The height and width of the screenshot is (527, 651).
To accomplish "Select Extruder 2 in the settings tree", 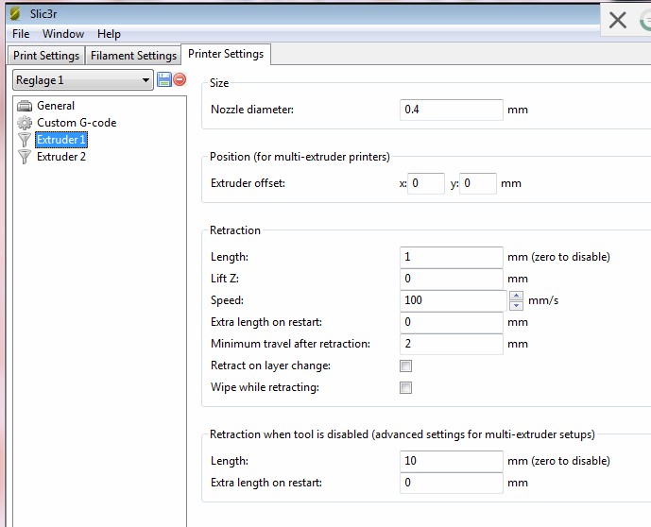I will pos(61,157).
